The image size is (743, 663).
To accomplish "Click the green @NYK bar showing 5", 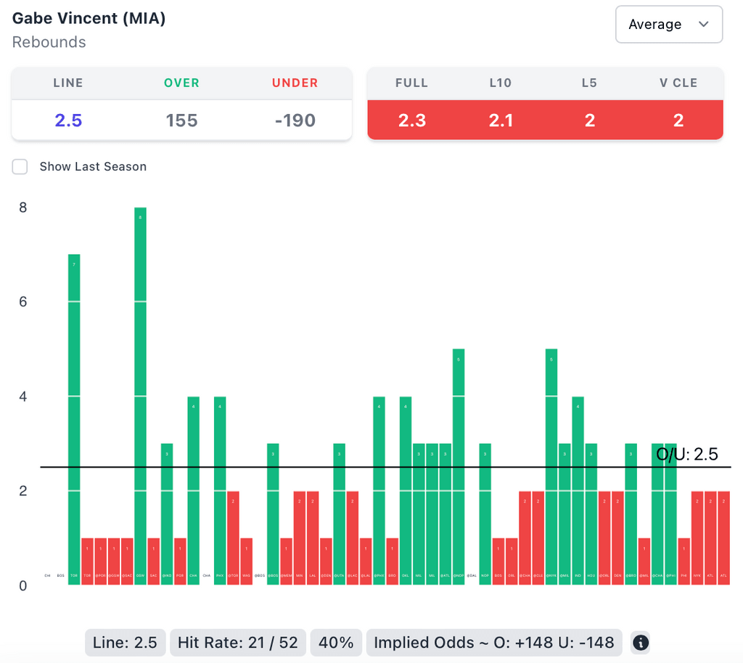I will [551, 467].
